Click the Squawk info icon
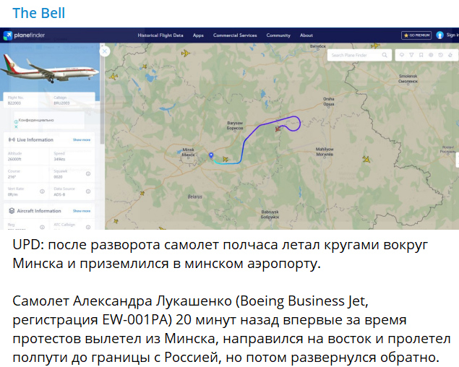Image resolution: width=459 pixels, height=367 pixels. point(88,174)
